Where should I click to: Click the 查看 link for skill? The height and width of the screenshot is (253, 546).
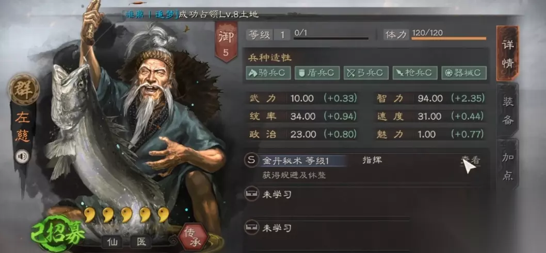coord(470,160)
